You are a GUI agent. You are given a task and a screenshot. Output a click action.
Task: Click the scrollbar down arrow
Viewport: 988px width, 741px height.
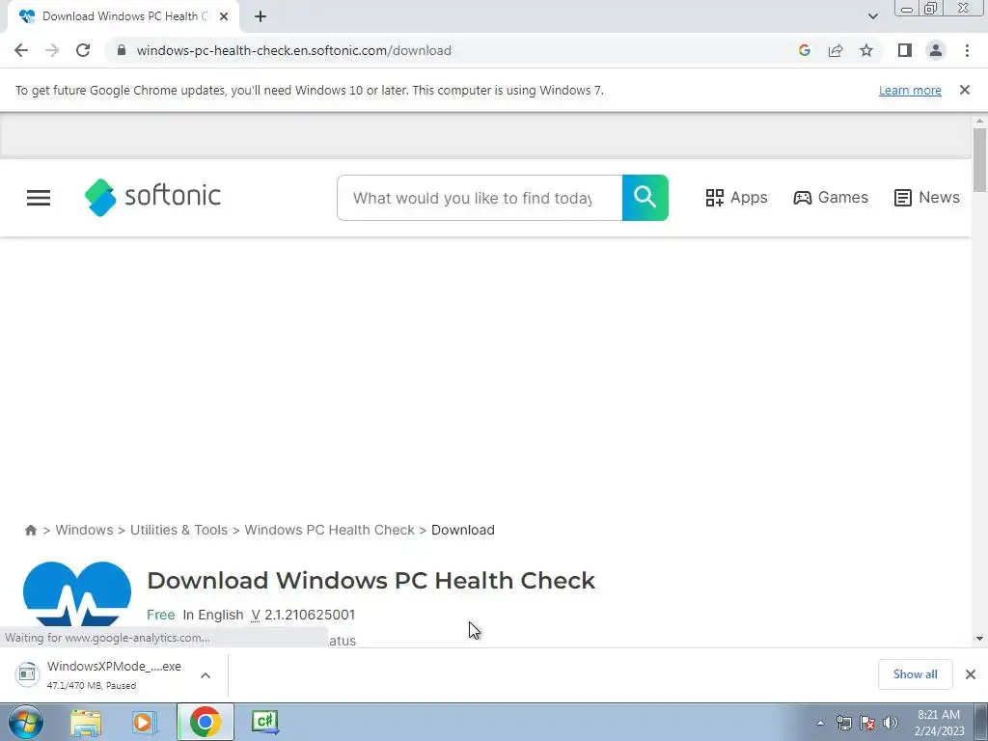click(x=979, y=639)
